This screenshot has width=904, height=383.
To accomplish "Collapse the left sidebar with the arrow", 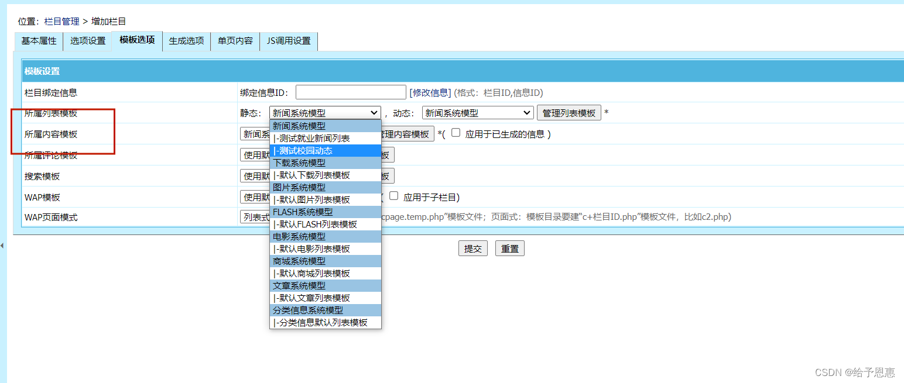I will (x=4, y=246).
